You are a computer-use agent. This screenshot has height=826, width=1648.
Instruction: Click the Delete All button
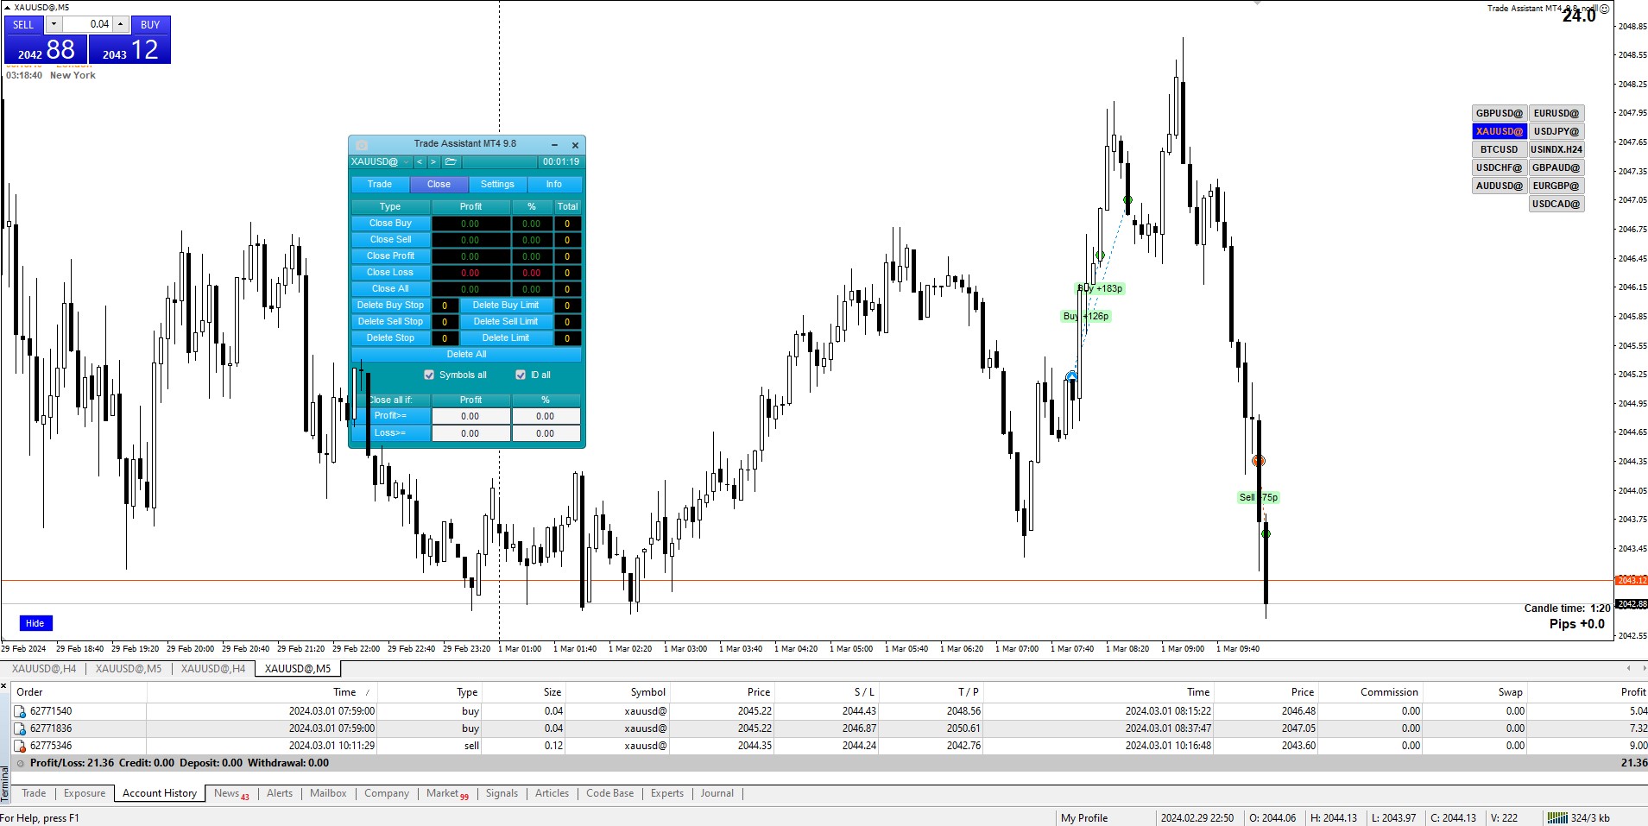point(466,355)
